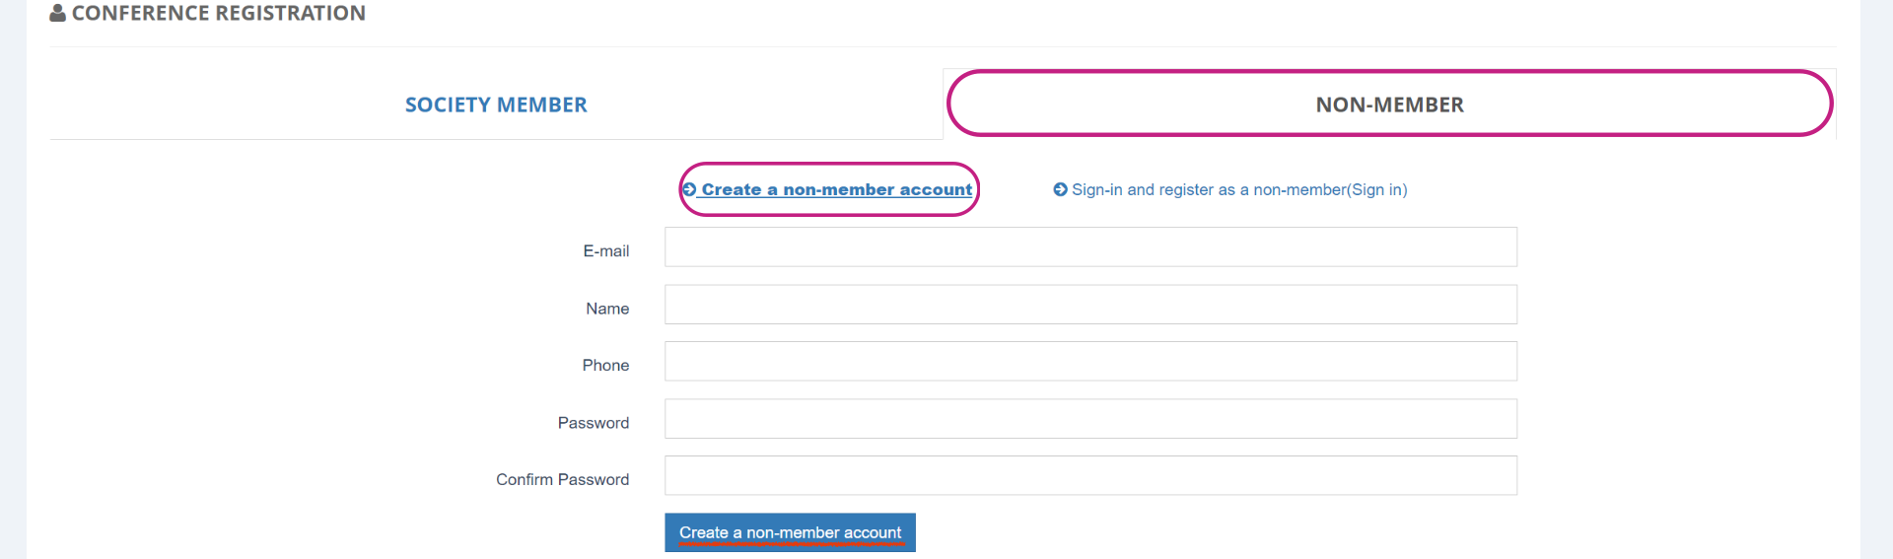Viewport: 1893px width, 559px height.
Task: Click the Phone field label
Action: pos(605,365)
